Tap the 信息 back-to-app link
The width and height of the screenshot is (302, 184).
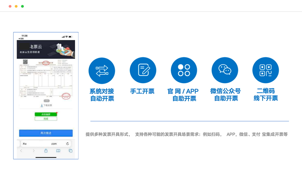point(21,39)
